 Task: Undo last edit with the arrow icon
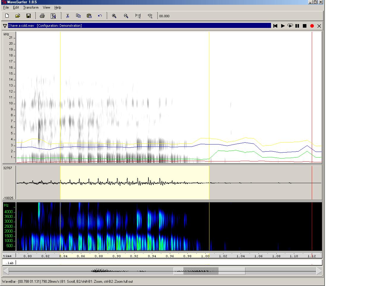click(100, 16)
